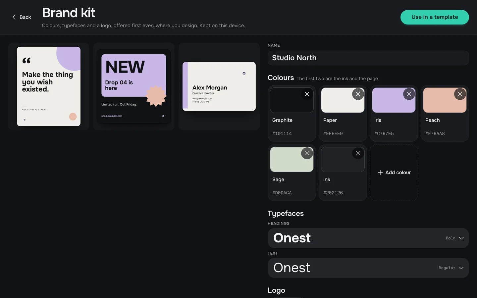Edit the Peach colour name

click(x=445, y=120)
